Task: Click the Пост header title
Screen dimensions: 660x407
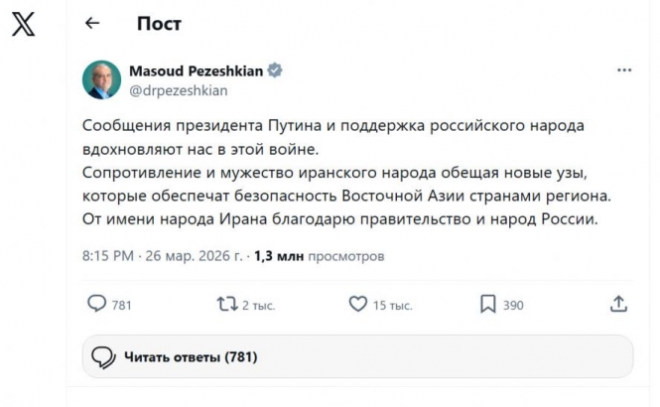Action: [x=158, y=23]
